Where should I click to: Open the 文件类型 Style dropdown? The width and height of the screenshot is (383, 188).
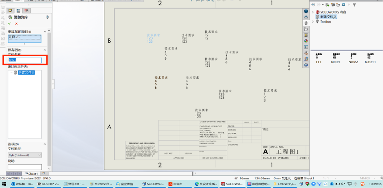(x=25, y=155)
